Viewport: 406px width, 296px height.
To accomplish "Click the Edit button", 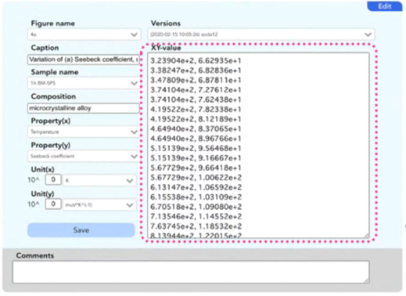I will click(x=385, y=5).
